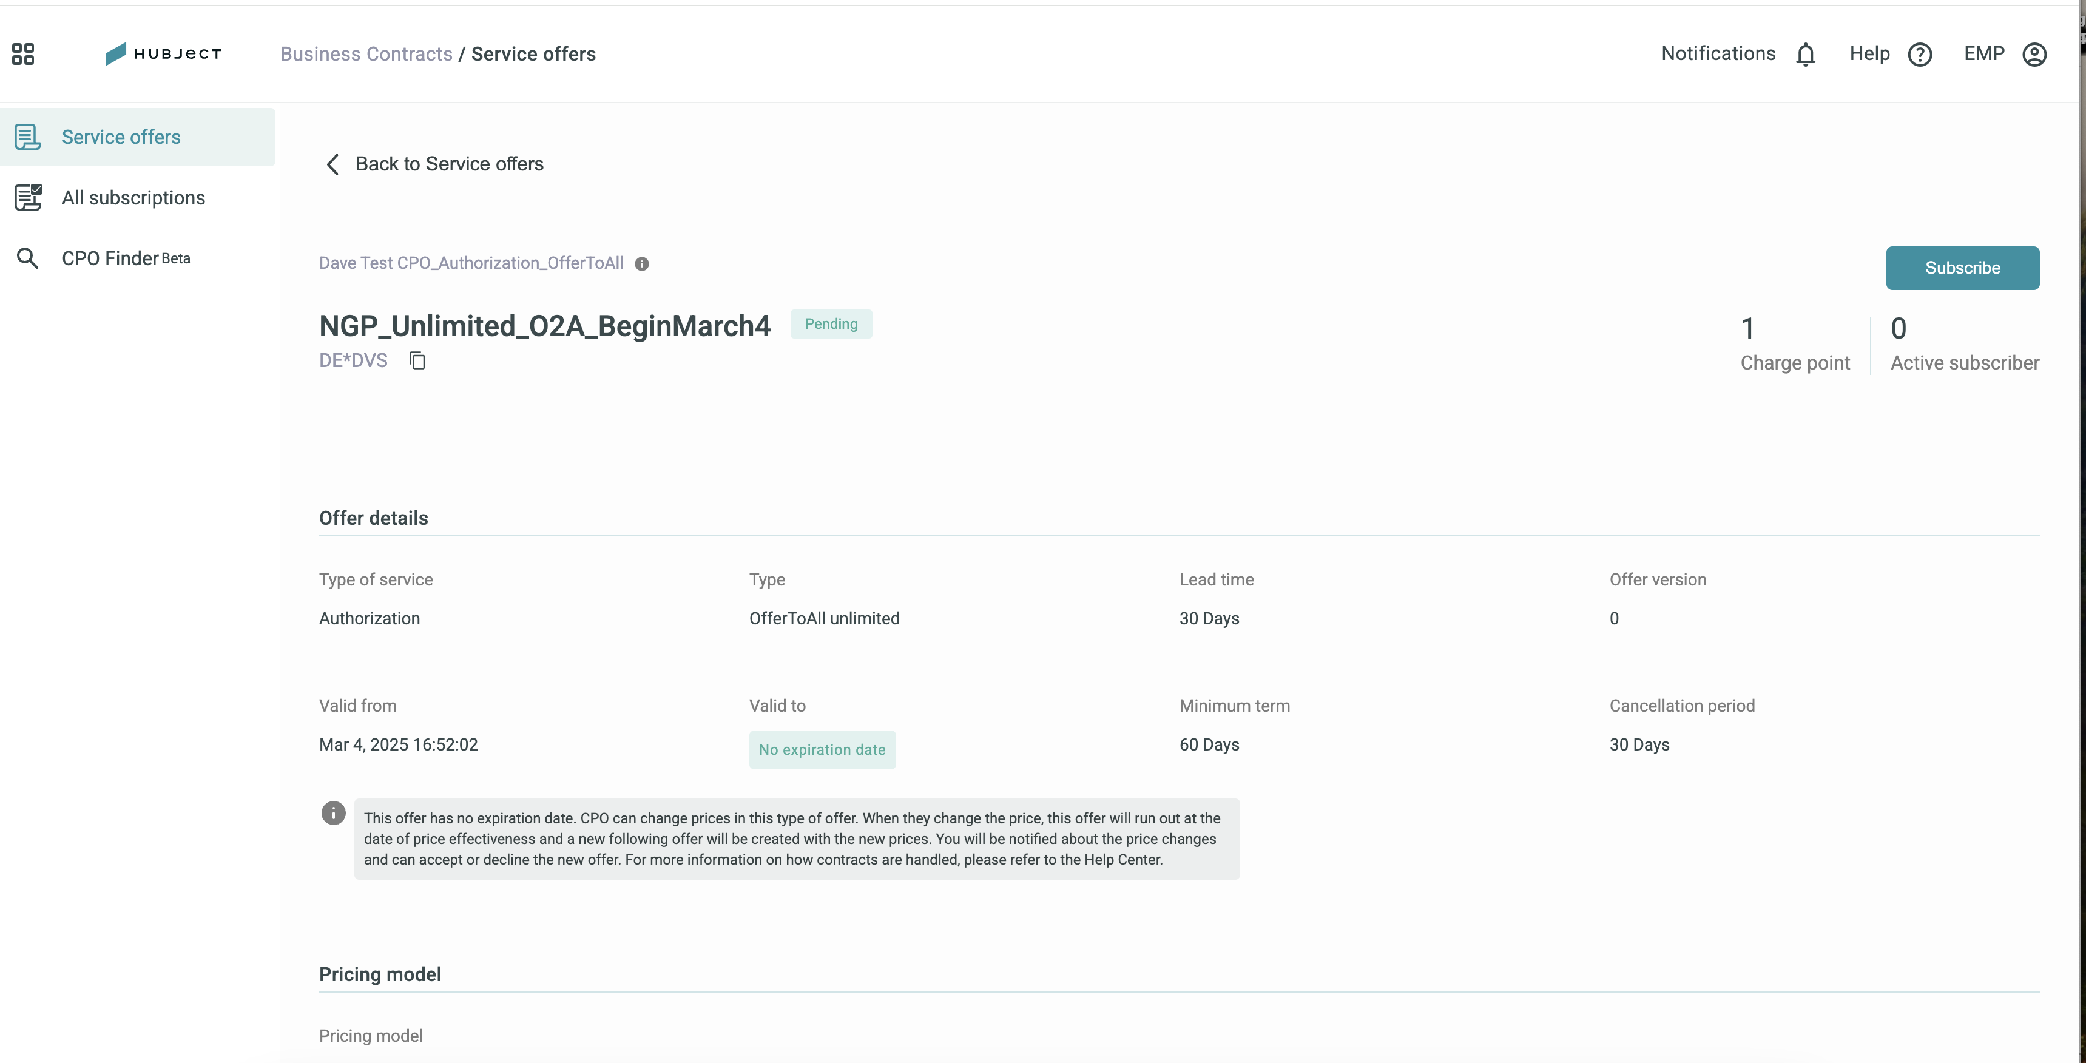
Task: Click the Pending status badge
Action: click(x=831, y=324)
